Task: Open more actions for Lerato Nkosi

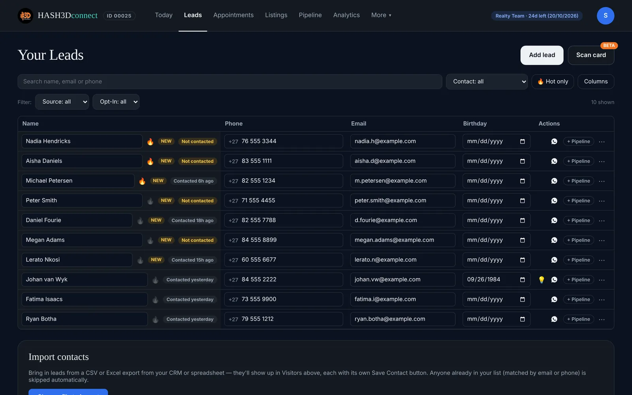Action: [x=602, y=260]
